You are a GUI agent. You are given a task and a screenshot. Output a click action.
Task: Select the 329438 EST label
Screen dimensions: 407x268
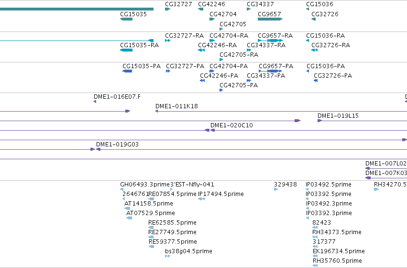point(285,185)
